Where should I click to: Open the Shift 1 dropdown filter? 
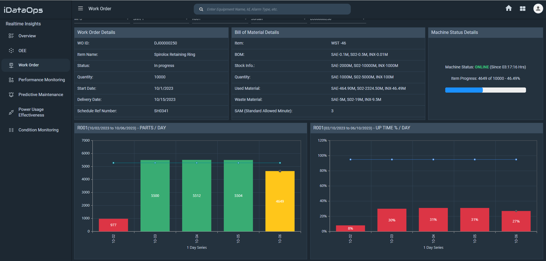pos(161,19)
